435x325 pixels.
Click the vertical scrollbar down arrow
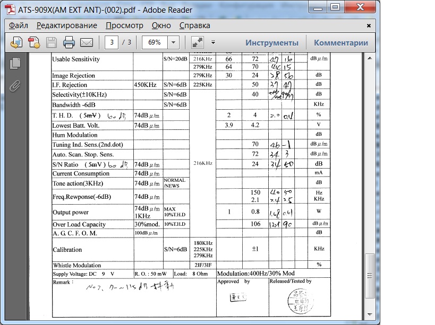coord(370,314)
